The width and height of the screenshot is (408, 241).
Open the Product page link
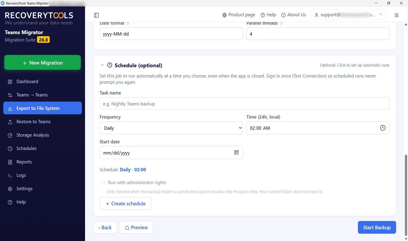238,15
